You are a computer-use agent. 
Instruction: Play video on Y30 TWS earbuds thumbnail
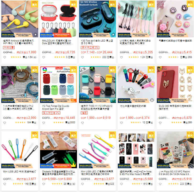pos(113,34)
